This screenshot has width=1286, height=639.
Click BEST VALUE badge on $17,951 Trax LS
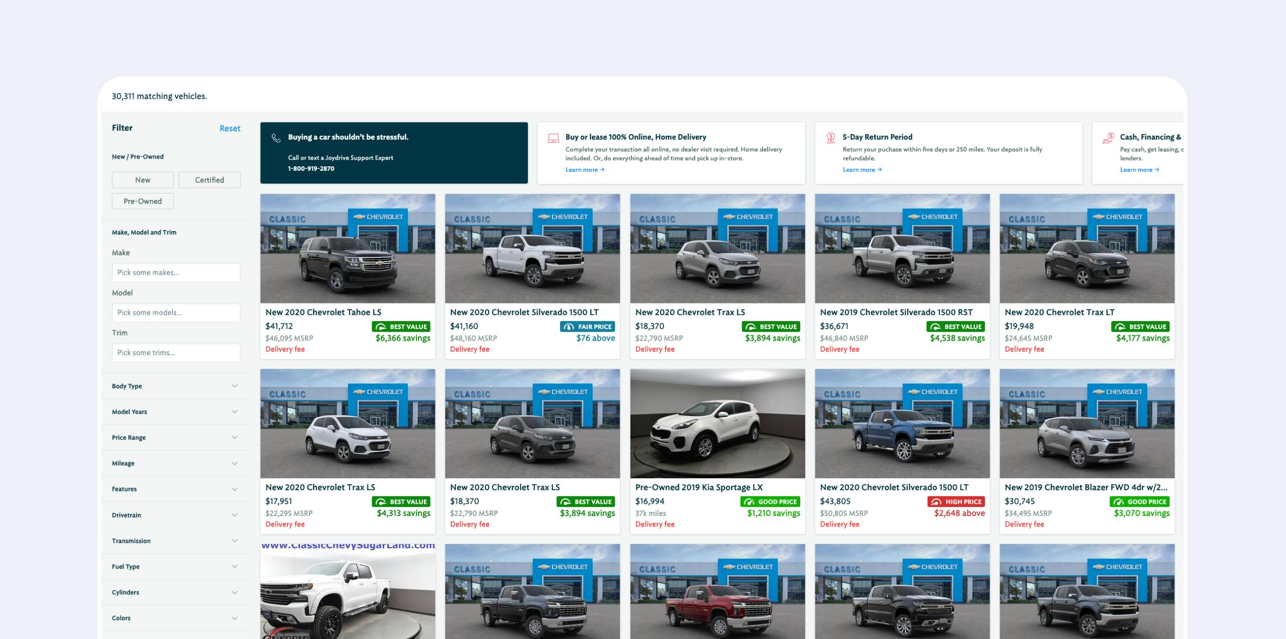[x=401, y=501]
